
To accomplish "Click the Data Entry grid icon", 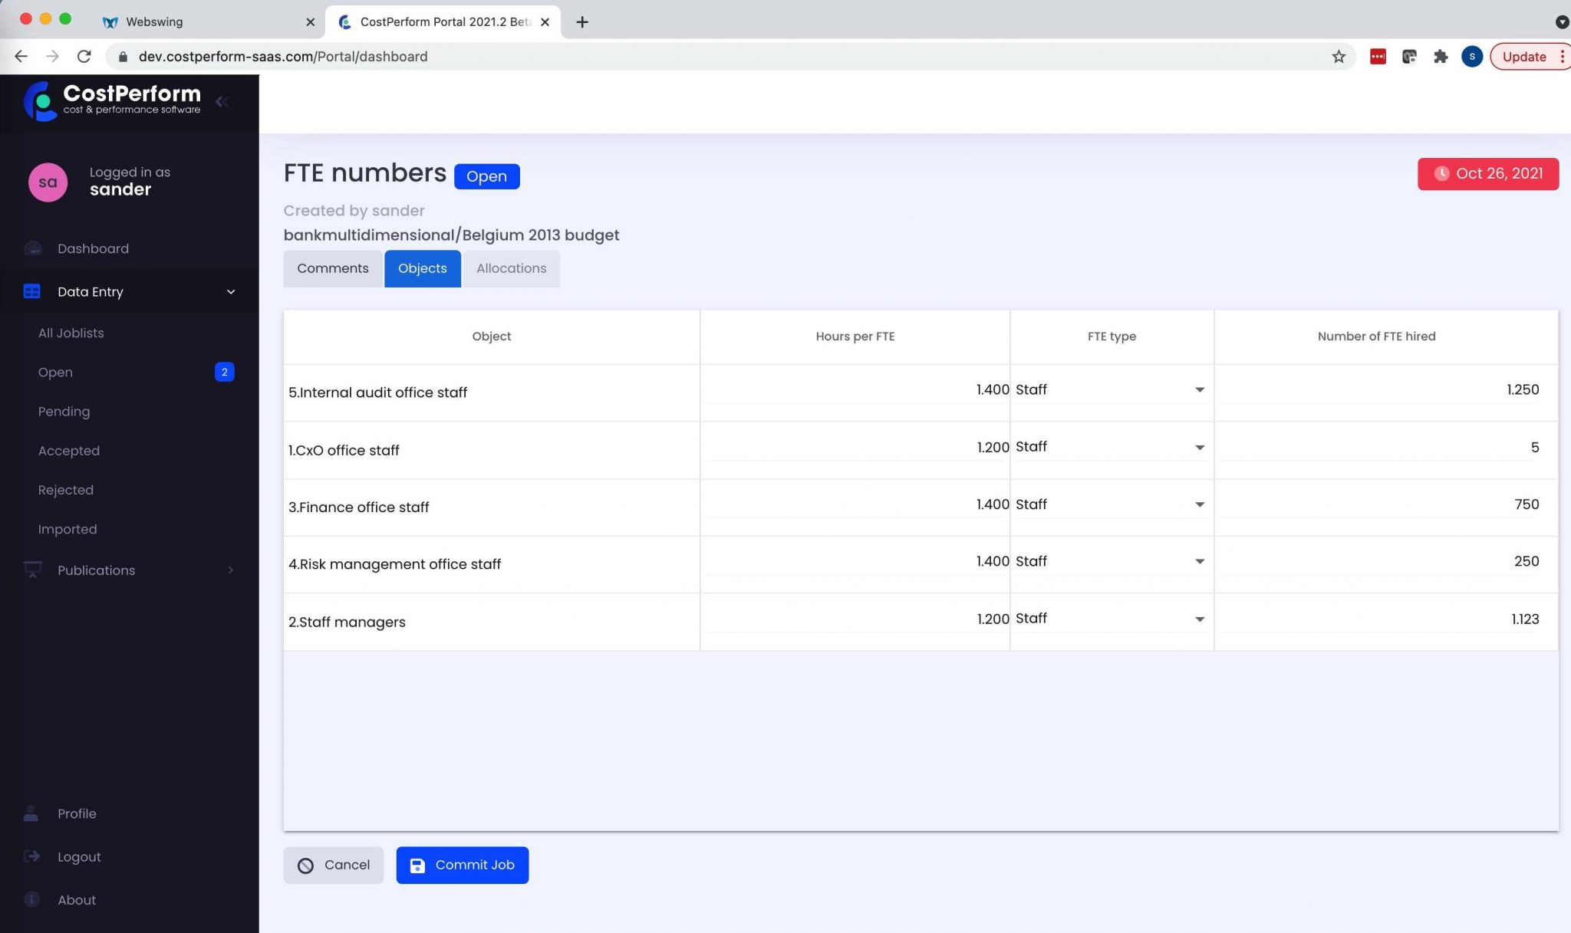I will pyautogui.click(x=31, y=291).
